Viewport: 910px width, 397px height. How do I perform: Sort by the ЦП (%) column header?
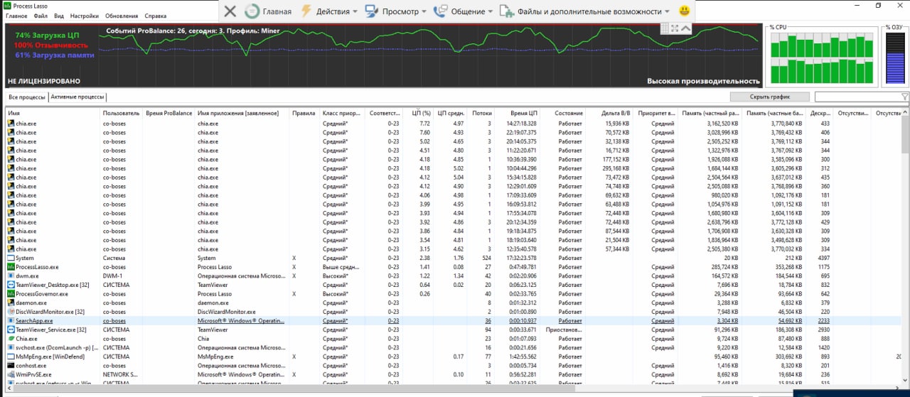[419, 113]
